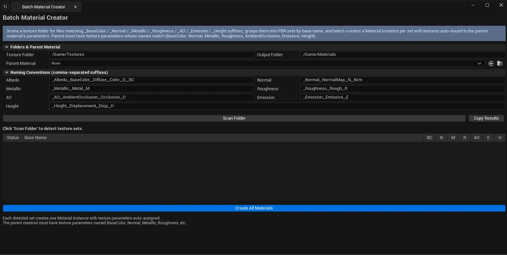Click the R column header
Image resolution: width=507 pixels, height=255 pixels.
[x=465, y=138]
